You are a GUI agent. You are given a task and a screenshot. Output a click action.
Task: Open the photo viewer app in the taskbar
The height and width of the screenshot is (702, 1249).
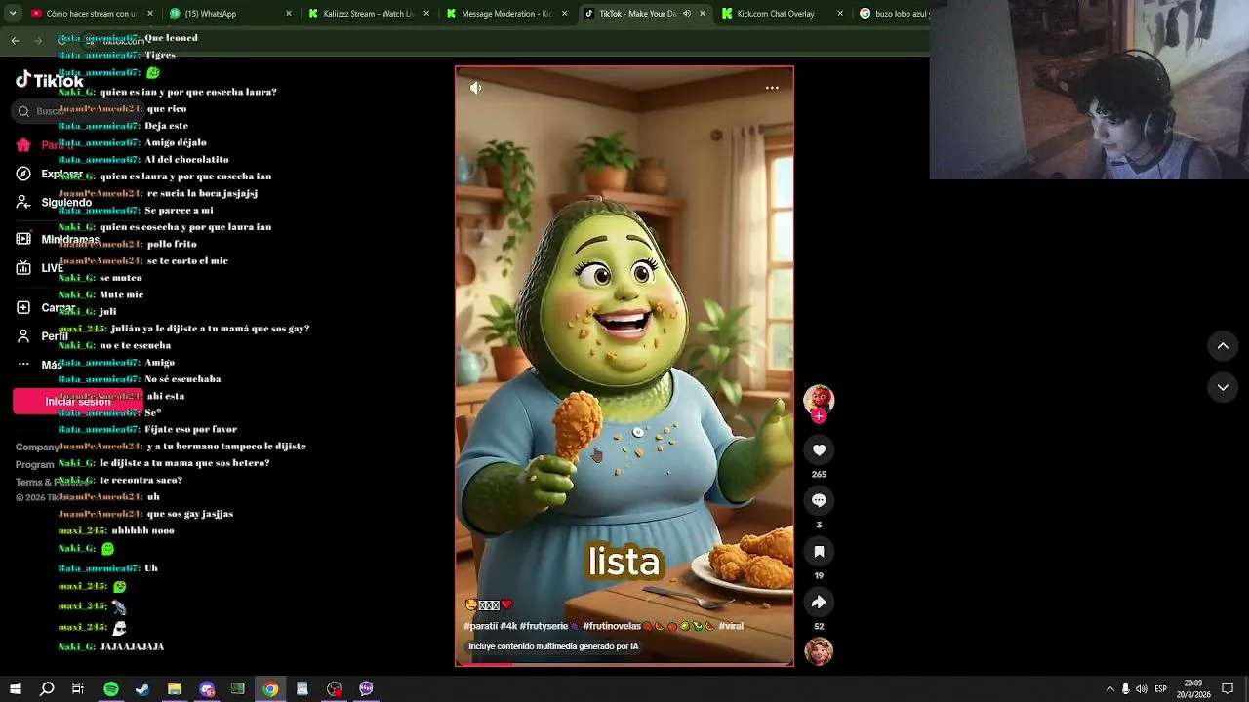(x=302, y=689)
